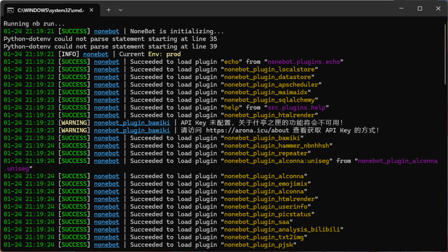Image resolution: width=448 pixels, height=252 pixels.
Task: Open nonebot link on txt2img plugin line
Action: 107,237
